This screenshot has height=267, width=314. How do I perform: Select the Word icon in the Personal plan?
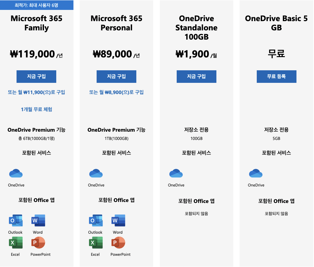pos(118,220)
